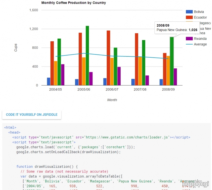Click the Average legend label
Viewport: 212px width, 190px height.
point(200,44)
